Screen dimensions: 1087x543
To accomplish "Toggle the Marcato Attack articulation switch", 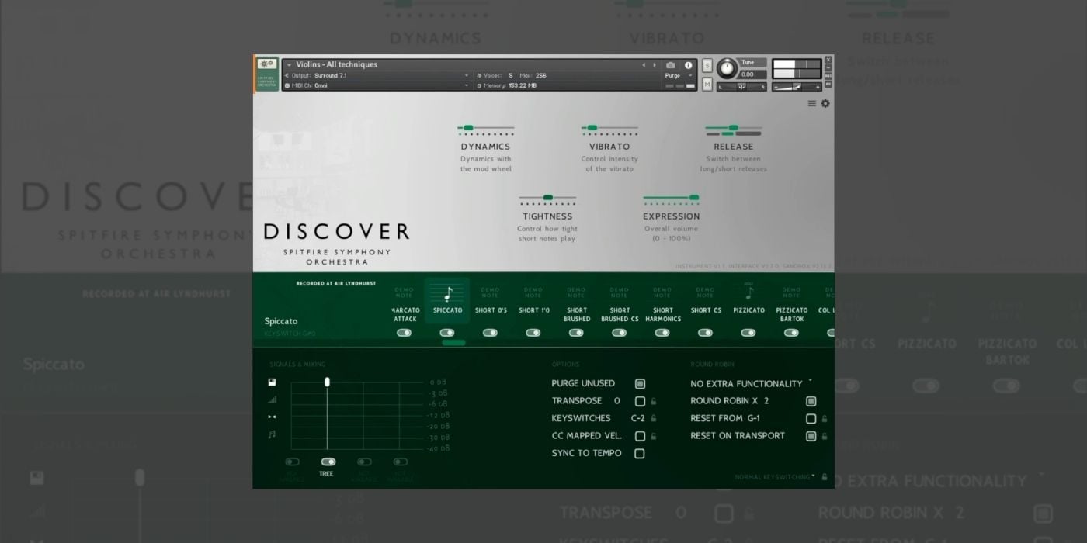I will pyautogui.click(x=404, y=333).
